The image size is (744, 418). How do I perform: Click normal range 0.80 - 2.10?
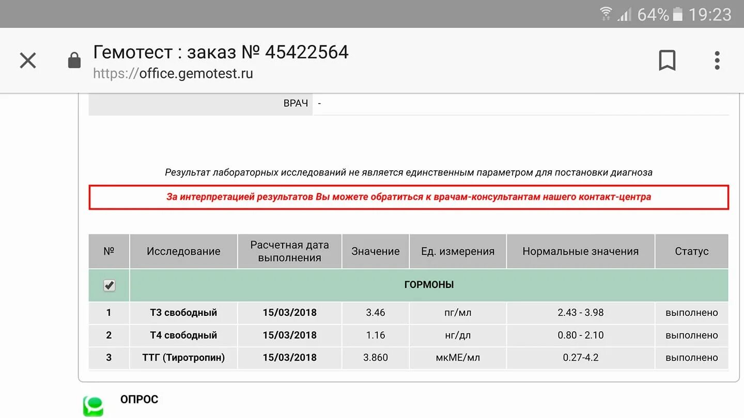[x=581, y=335]
